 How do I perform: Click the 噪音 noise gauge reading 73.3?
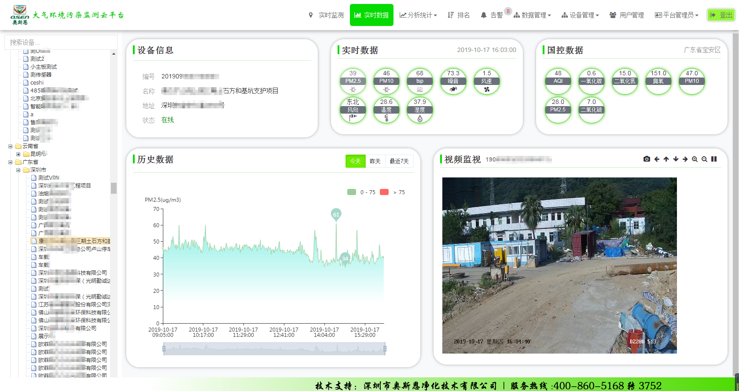(453, 81)
